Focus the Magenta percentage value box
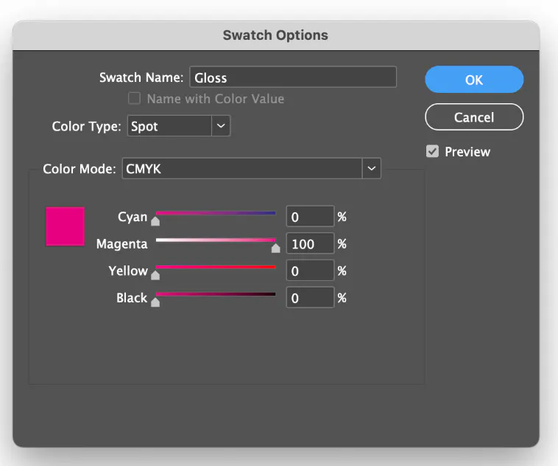Image resolution: width=558 pixels, height=466 pixels. 309,244
